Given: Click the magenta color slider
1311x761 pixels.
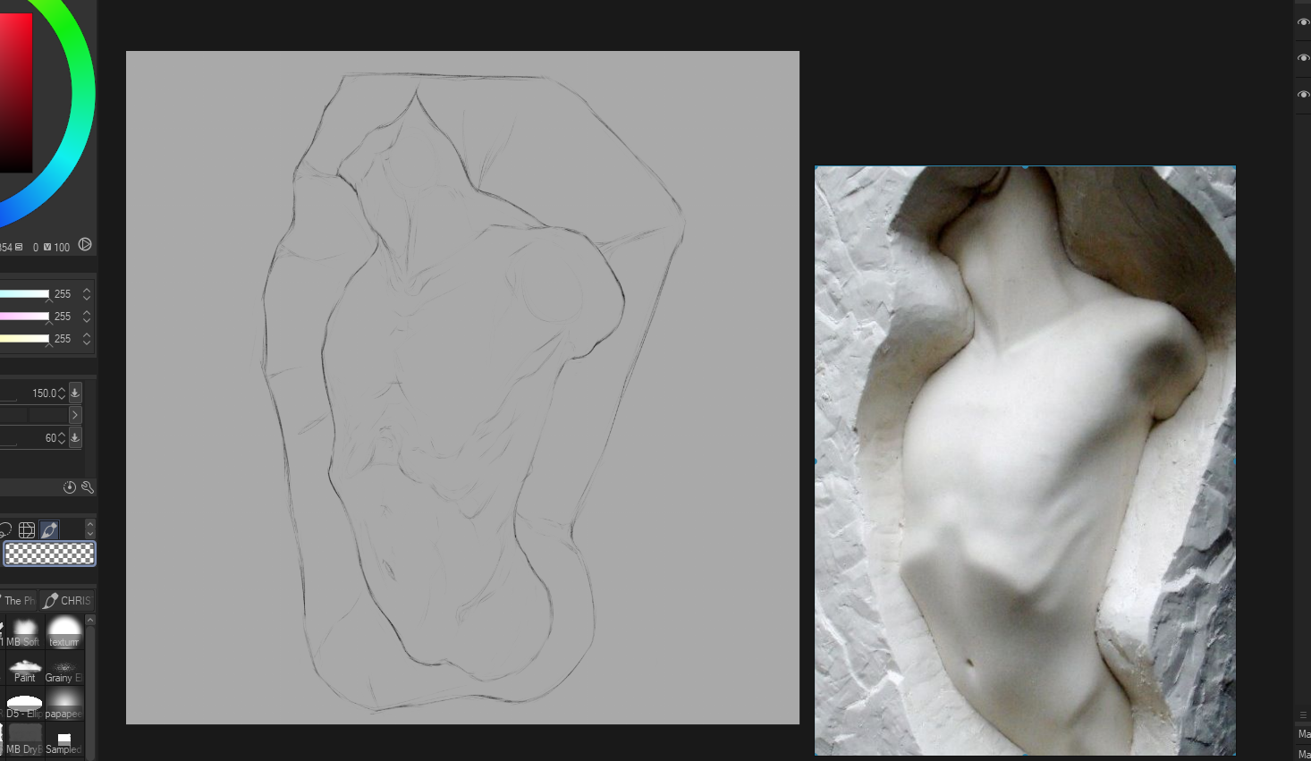Looking at the screenshot, I should (x=24, y=316).
